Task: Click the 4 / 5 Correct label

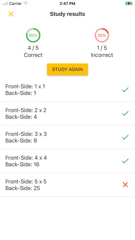Action: click(x=33, y=51)
